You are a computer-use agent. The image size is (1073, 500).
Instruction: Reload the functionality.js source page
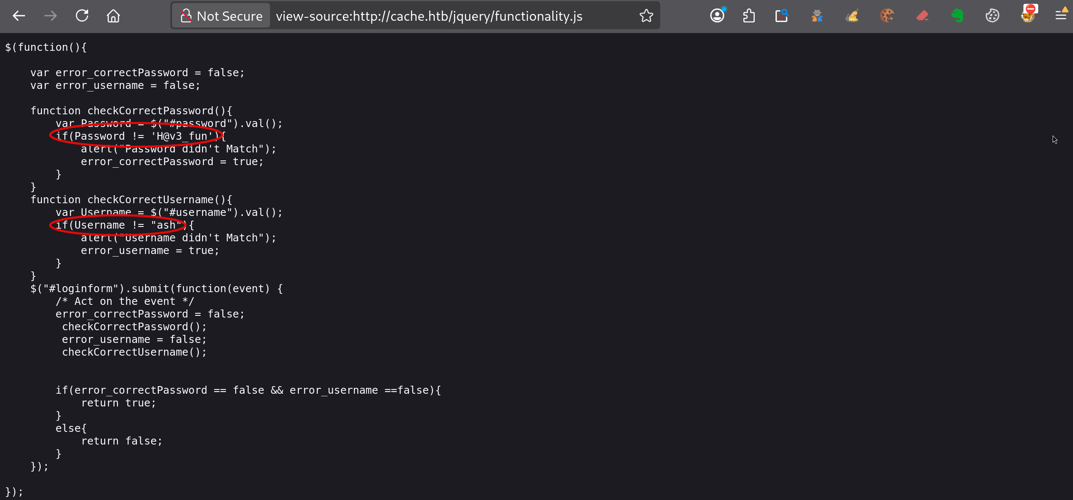pos(82,16)
